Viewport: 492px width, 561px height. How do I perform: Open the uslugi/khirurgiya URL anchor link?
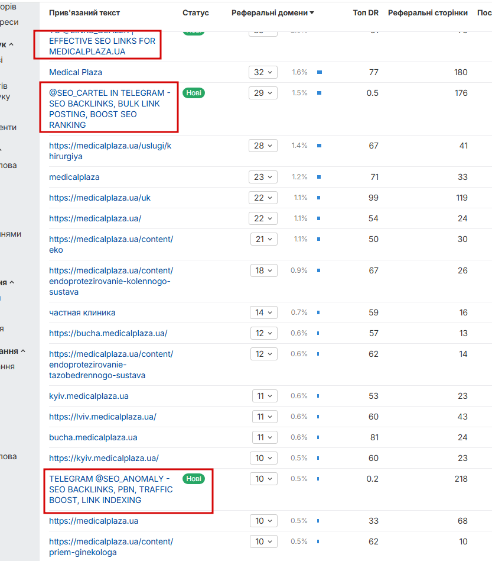click(110, 151)
